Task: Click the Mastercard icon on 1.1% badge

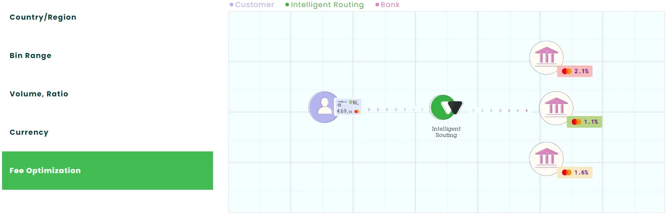Action: click(x=576, y=122)
